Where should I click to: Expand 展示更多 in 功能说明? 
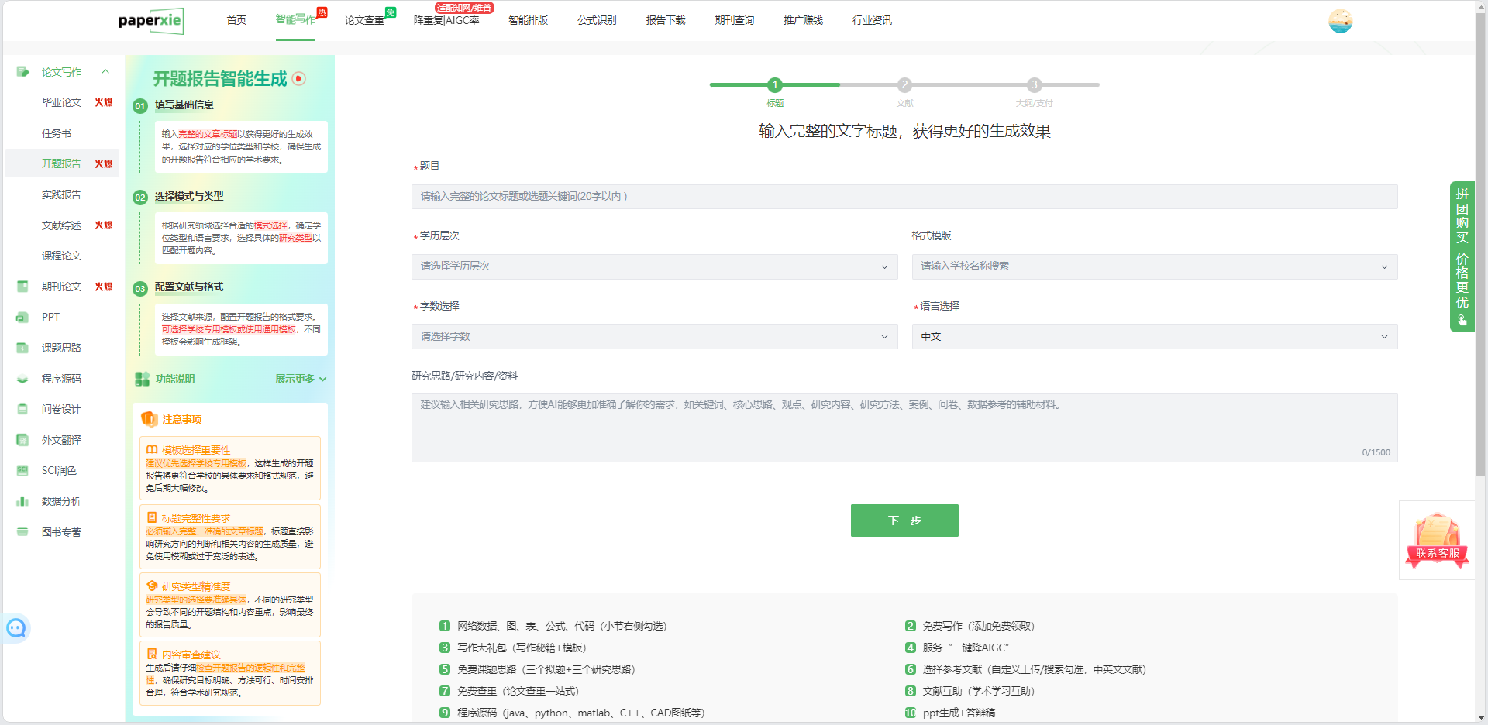coord(301,380)
